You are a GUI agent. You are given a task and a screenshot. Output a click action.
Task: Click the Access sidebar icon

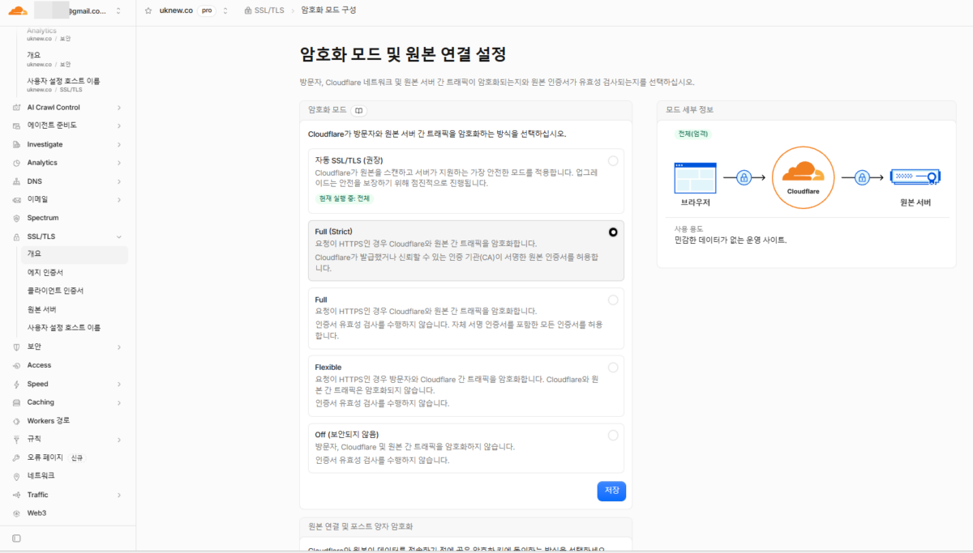pos(18,365)
